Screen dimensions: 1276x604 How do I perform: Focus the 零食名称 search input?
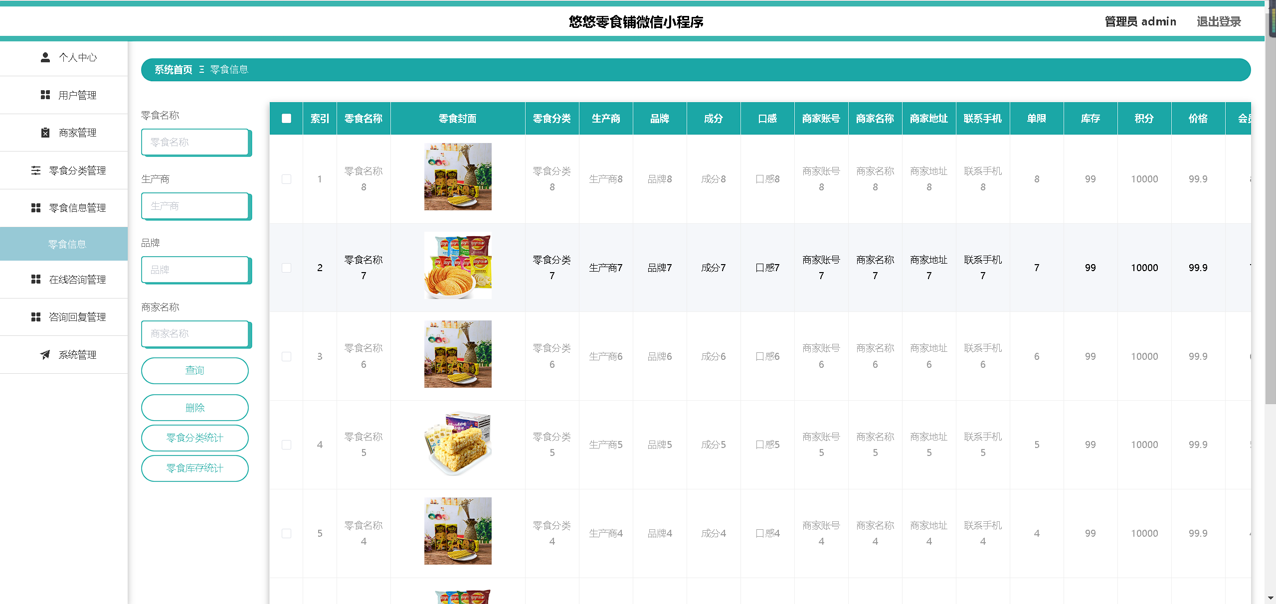[195, 142]
